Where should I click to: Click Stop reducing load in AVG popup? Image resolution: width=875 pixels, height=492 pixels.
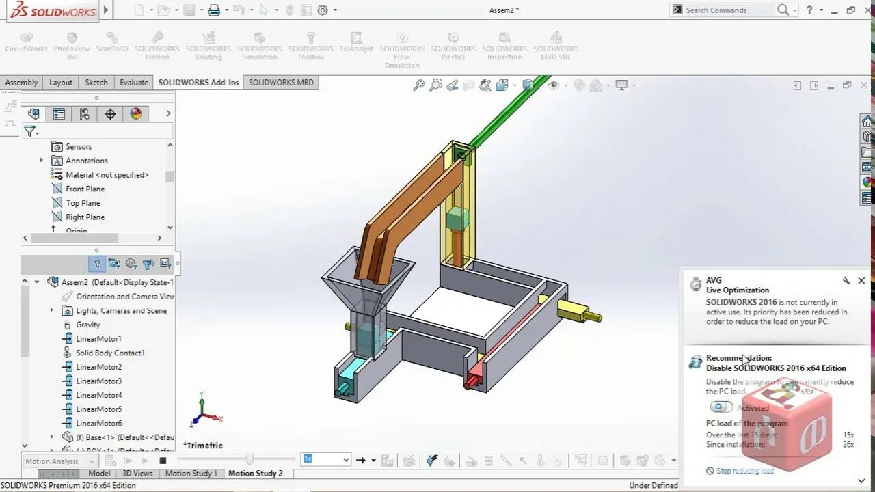745,471
